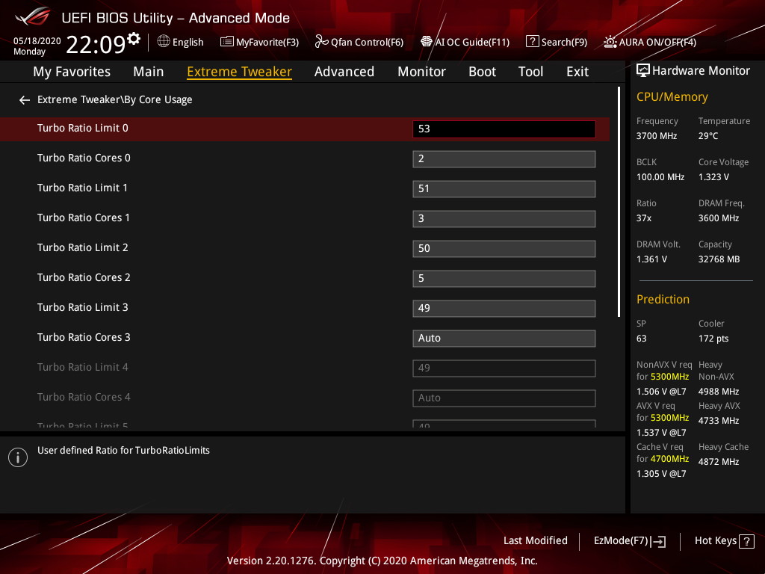Click the Search question mark icon

tap(532, 42)
